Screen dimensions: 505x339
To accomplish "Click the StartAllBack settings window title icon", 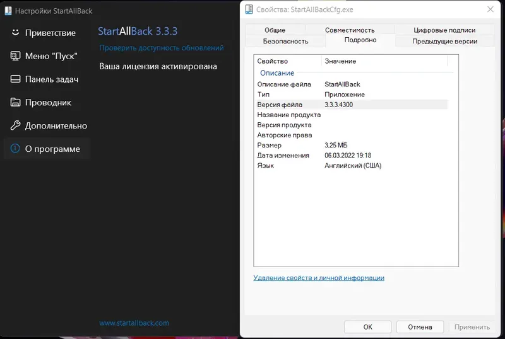I will tap(8, 11).
